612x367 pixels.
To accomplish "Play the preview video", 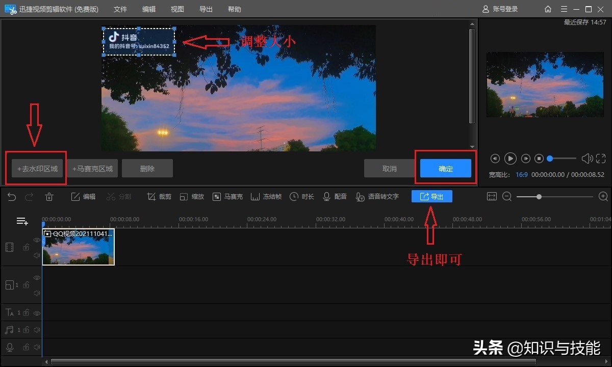I will point(511,159).
